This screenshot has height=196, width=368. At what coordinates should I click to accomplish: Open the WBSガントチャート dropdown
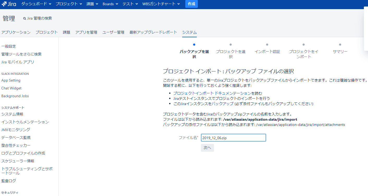pyautogui.click(x=161, y=4)
